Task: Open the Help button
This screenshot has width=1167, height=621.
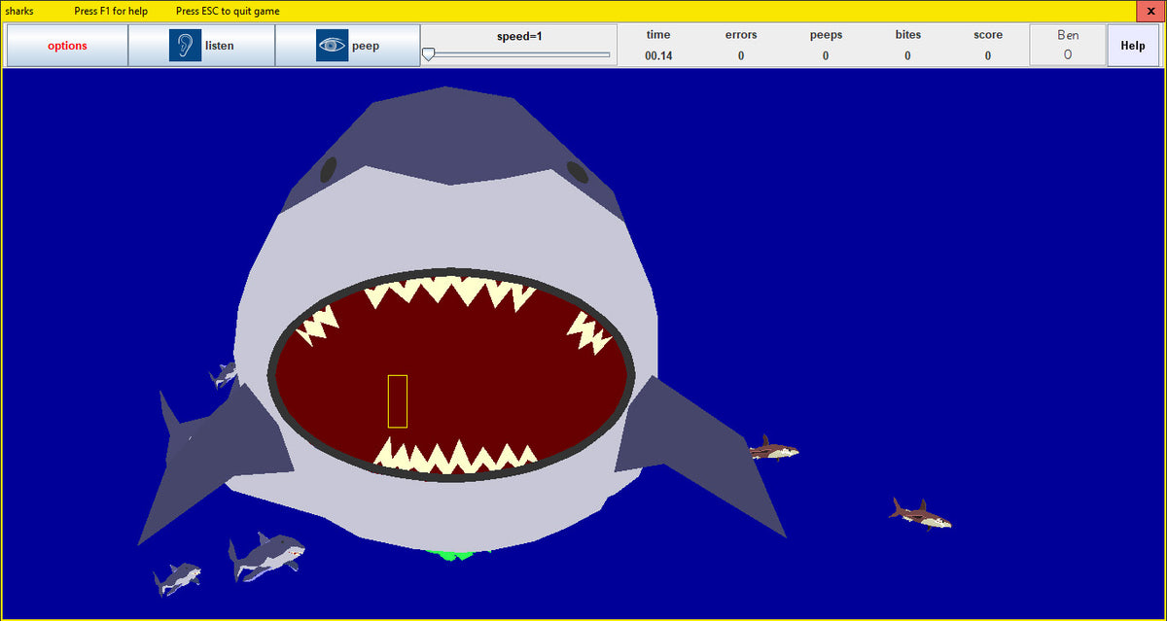Action: 1133,46
